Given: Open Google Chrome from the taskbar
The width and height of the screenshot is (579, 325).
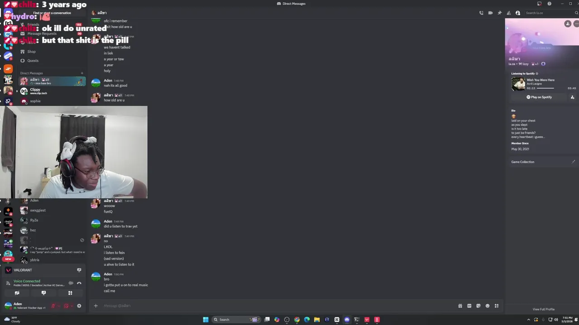Looking at the screenshot, I should 297,320.
